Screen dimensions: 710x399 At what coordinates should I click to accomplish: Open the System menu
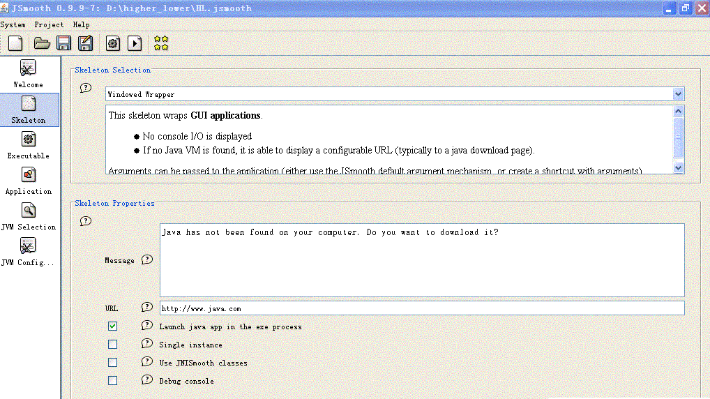(13, 24)
